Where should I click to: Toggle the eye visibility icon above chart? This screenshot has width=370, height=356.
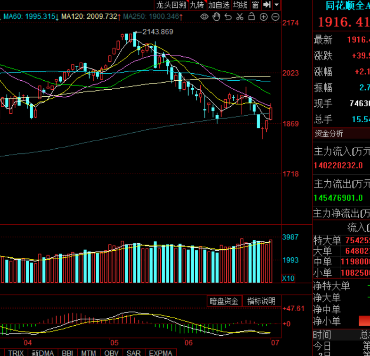(x=205, y=17)
